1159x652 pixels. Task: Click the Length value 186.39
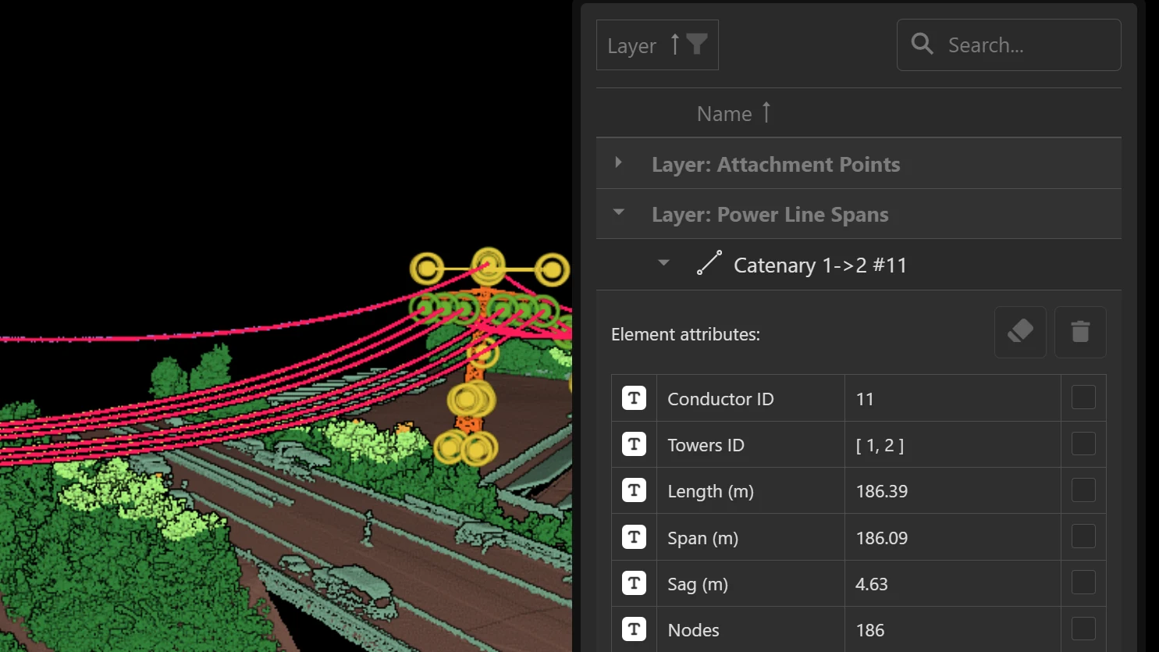point(882,491)
